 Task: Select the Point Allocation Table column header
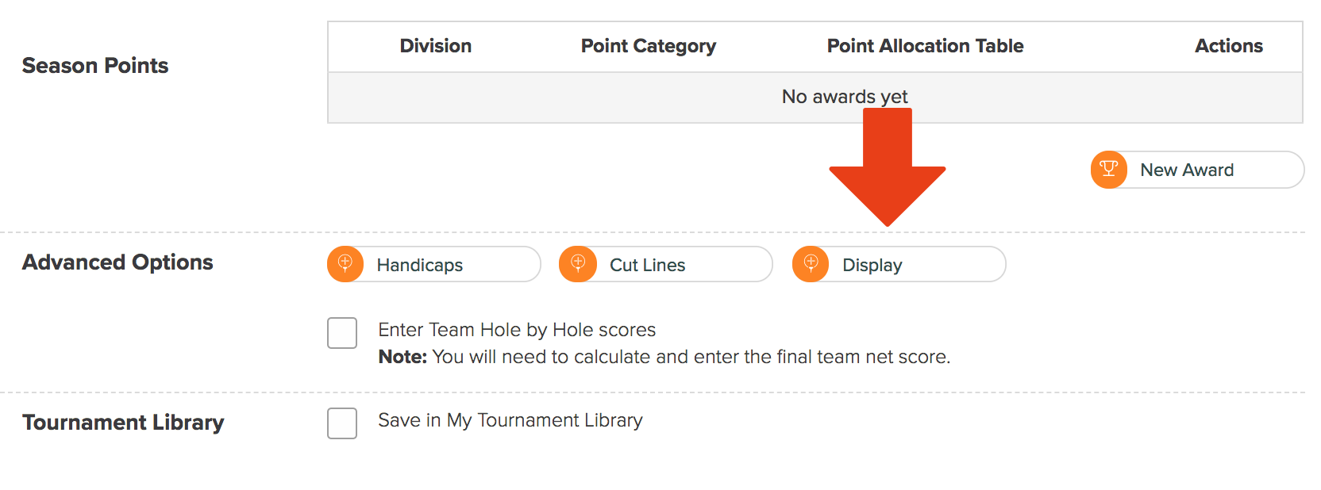[926, 46]
